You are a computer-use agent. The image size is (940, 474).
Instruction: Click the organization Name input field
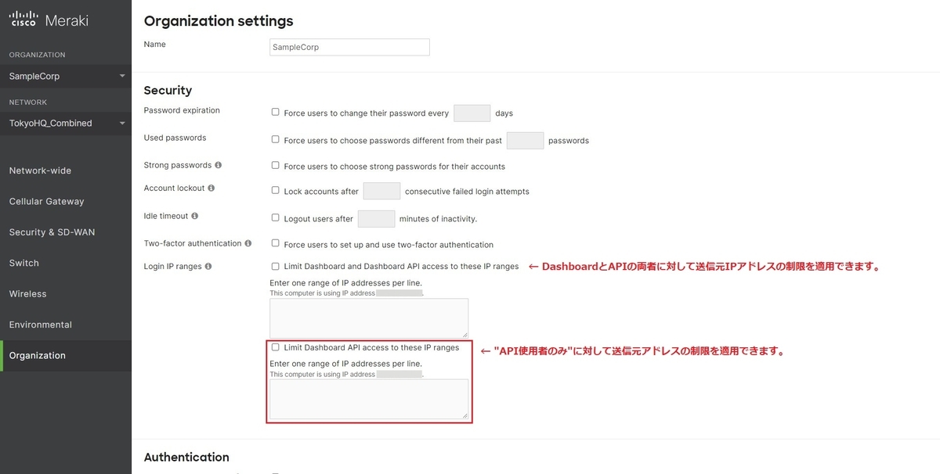click(x=349, y=47)
